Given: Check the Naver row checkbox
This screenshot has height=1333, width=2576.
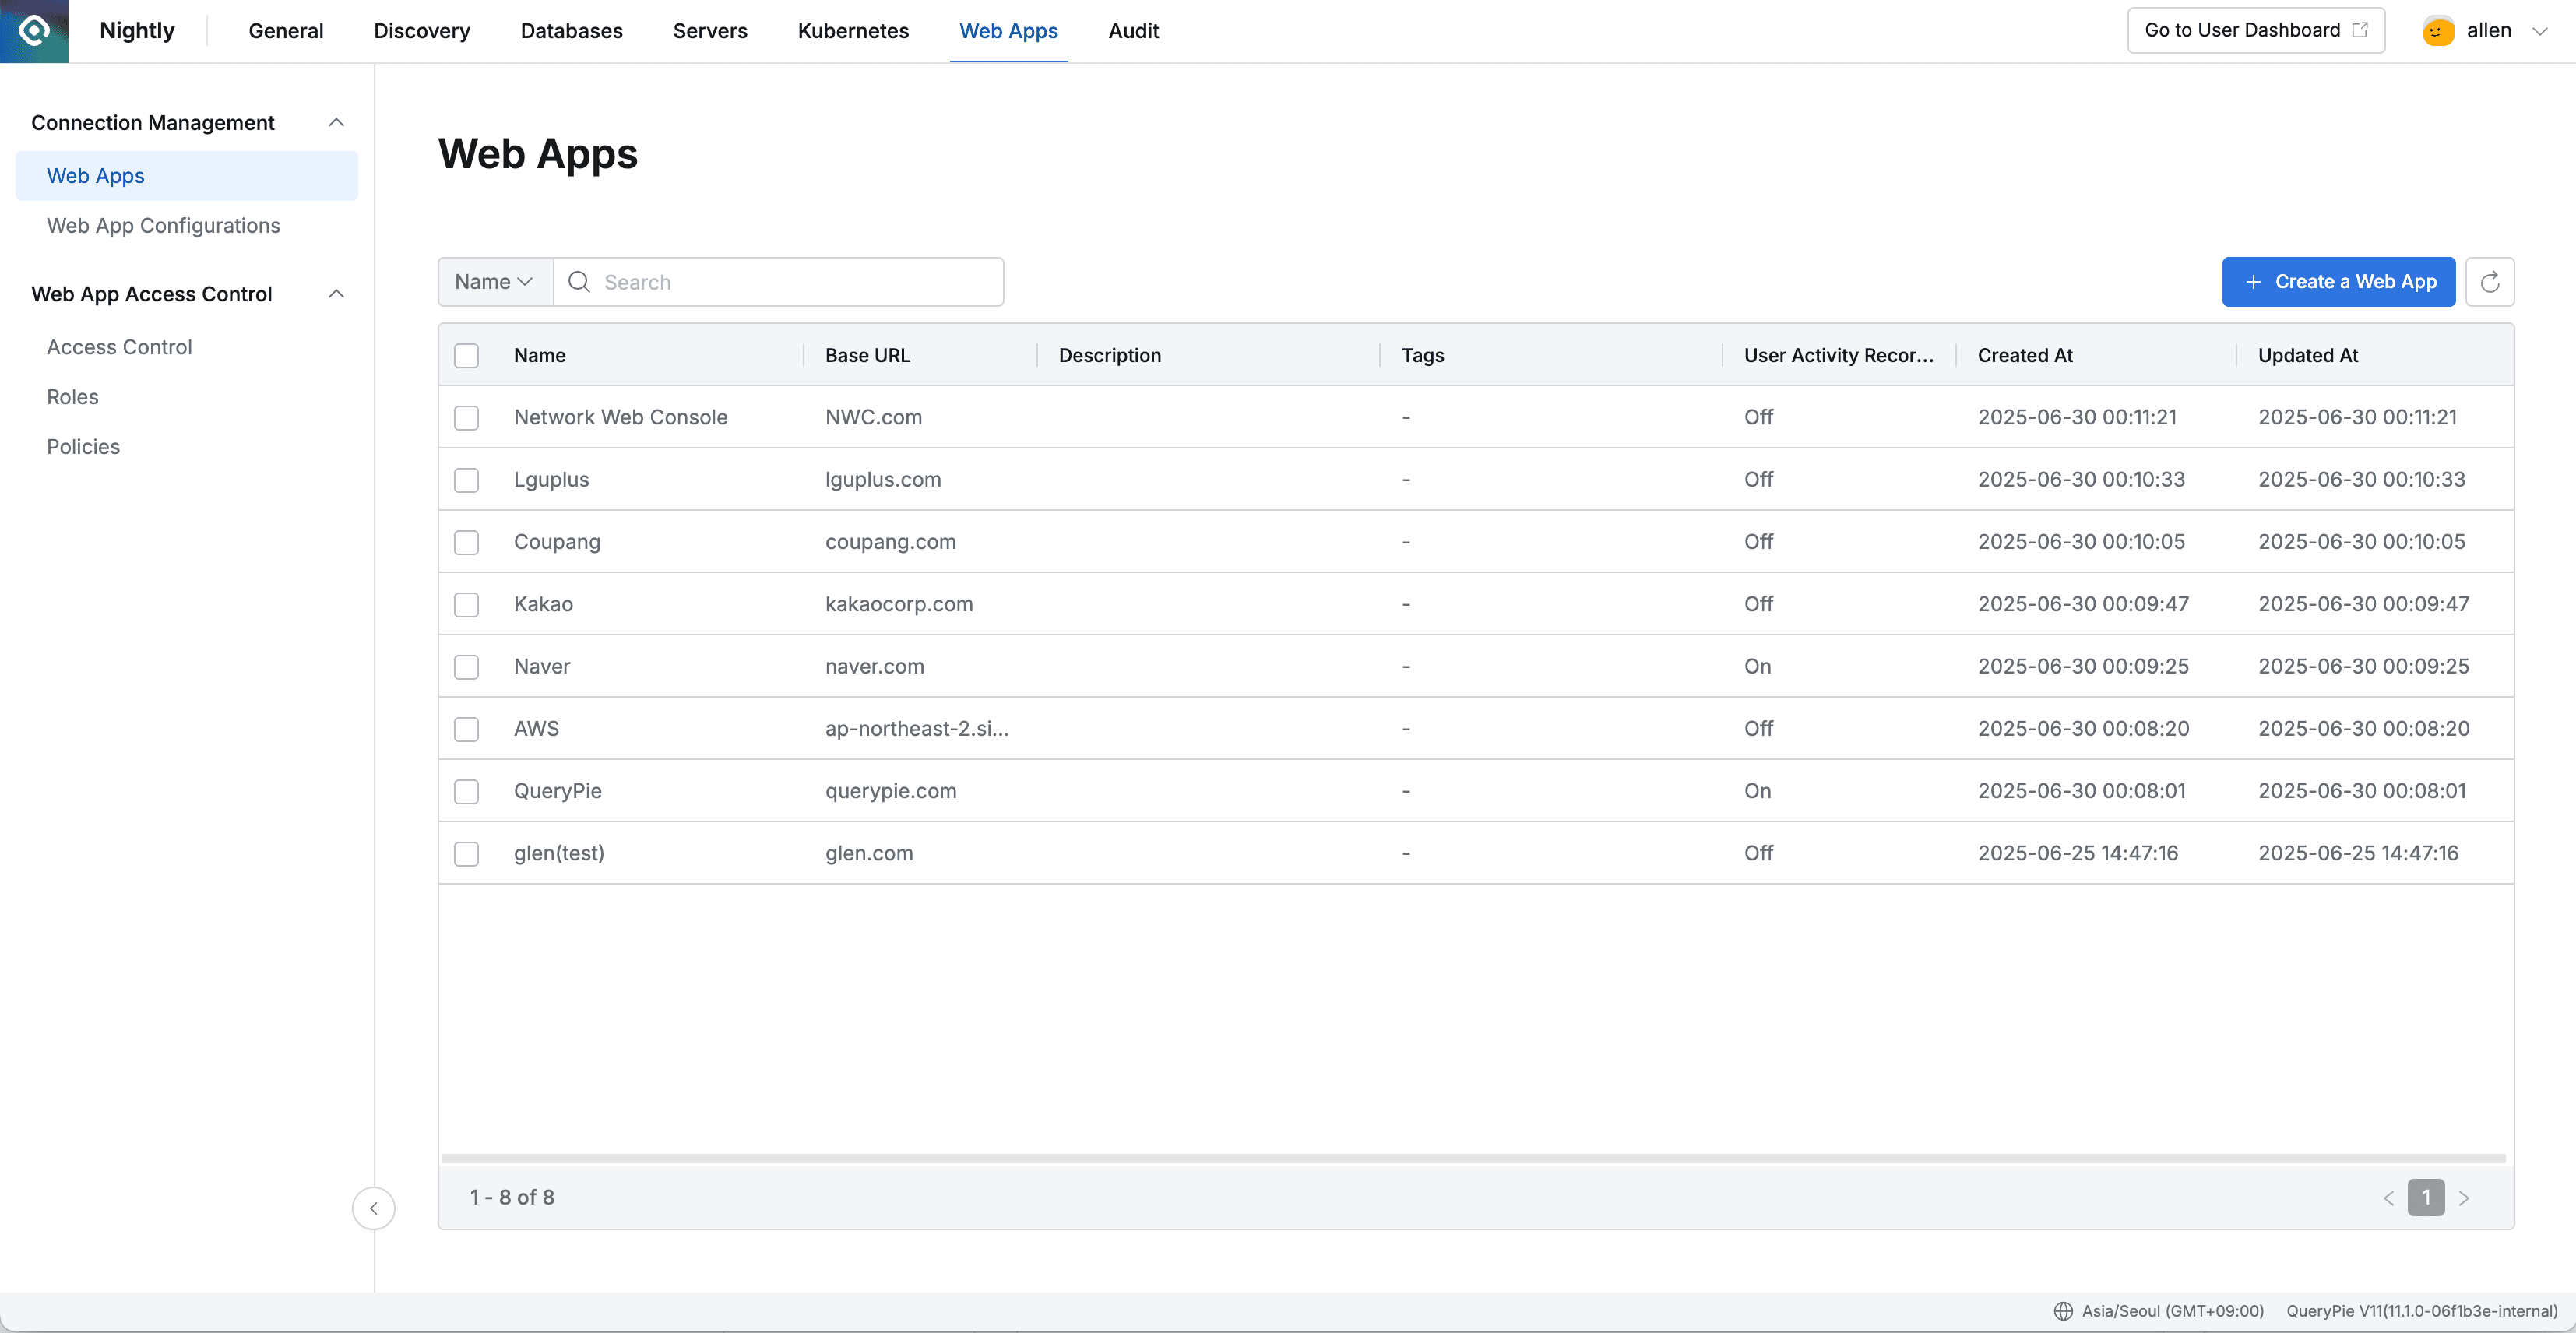Looking at the screenshot, I should 466,666.
